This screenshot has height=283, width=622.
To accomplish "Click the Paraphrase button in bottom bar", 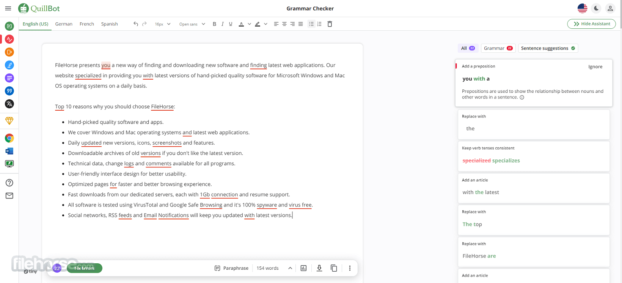I will coord(231,268).
